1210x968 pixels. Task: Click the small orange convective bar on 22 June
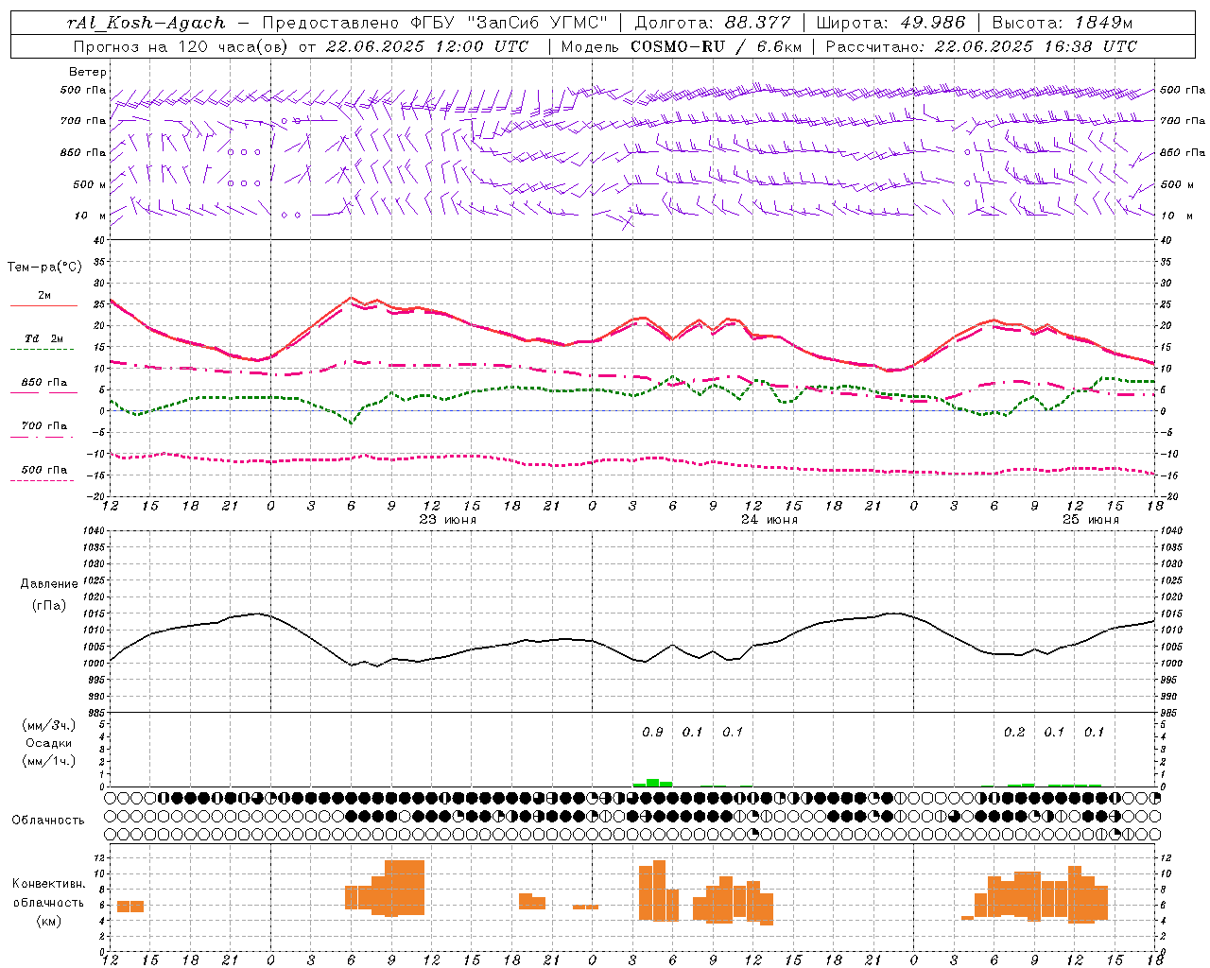coord(130,907)
